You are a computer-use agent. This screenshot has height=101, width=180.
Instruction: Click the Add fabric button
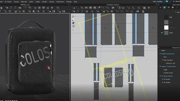coord(177,12)
